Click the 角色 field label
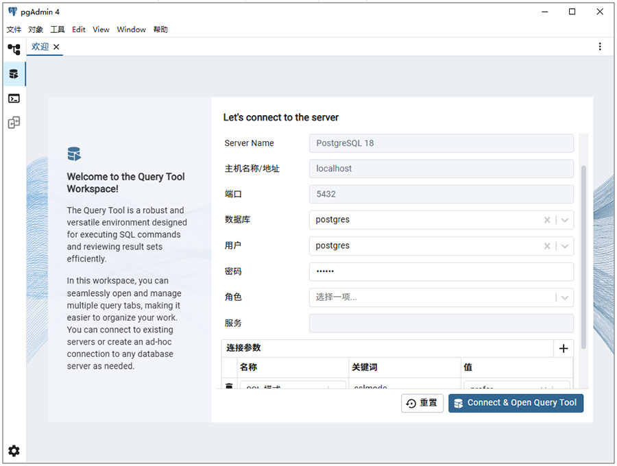 233,297
